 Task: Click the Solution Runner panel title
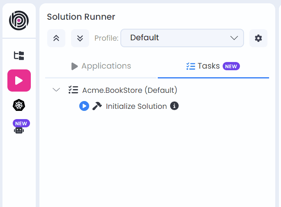click(x=81, y=17)
